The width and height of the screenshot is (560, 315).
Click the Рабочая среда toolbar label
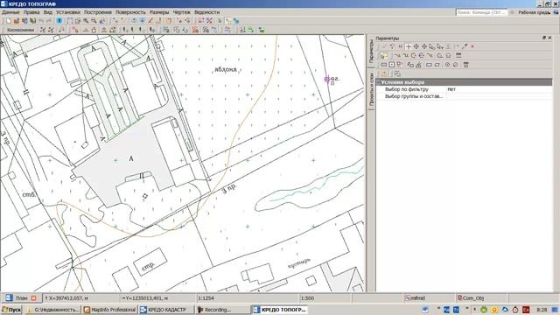point(535,12)
